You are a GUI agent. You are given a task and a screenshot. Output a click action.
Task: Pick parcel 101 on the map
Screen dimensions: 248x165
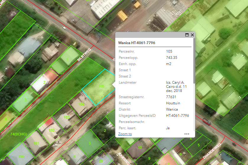[x=36, y=143]
